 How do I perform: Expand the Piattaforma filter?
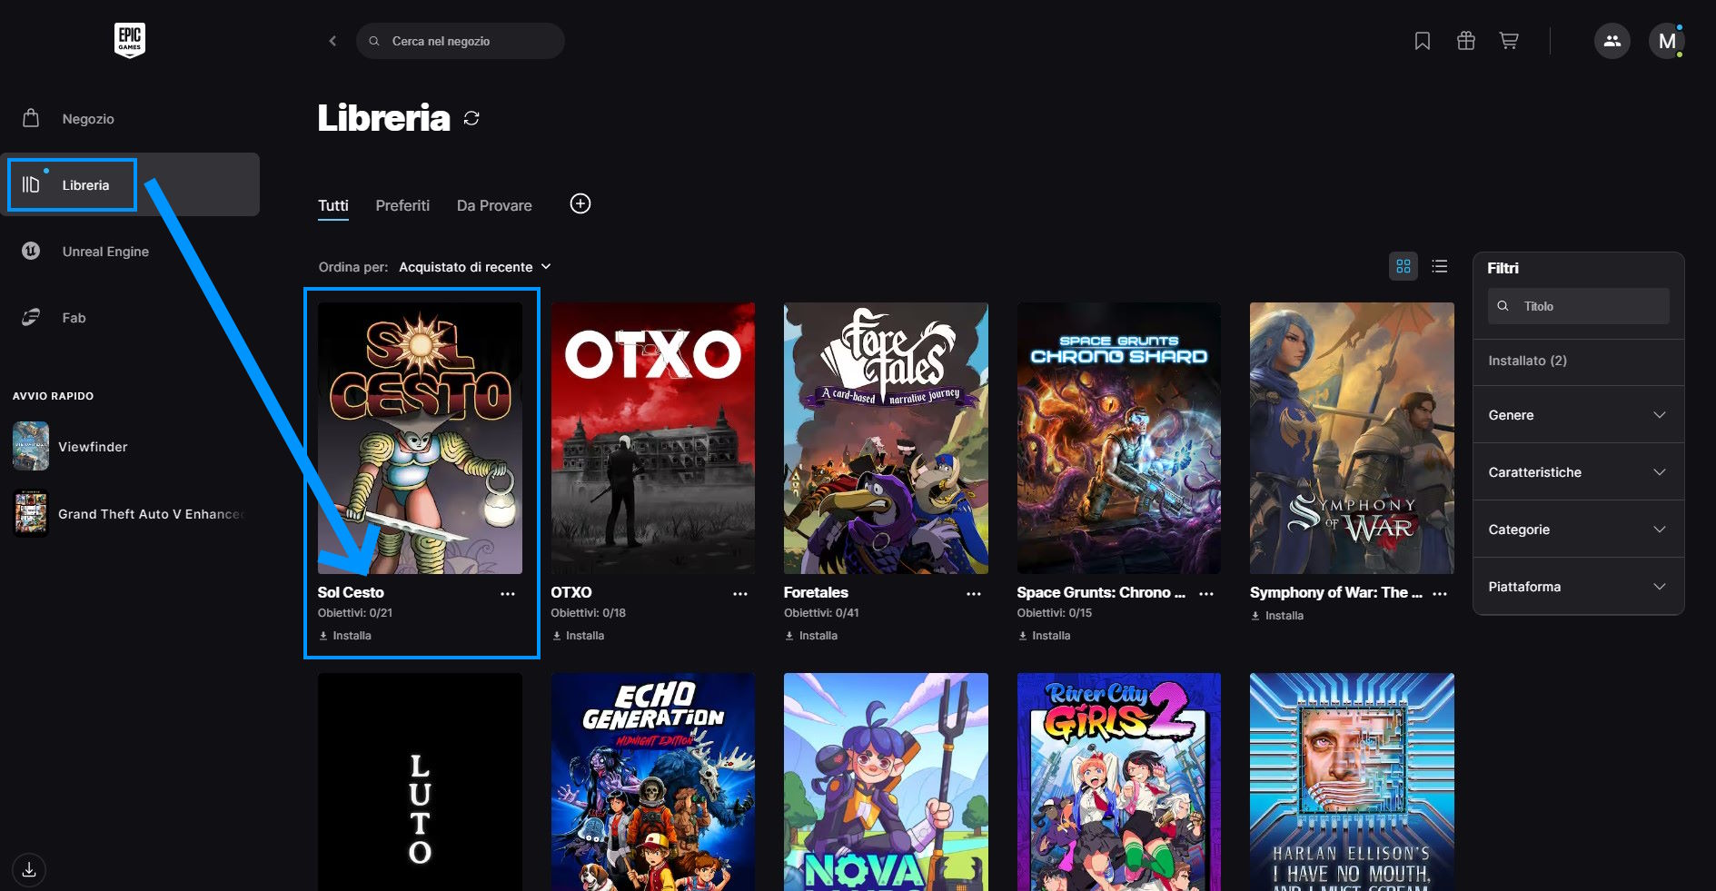tap(1578, 587)
